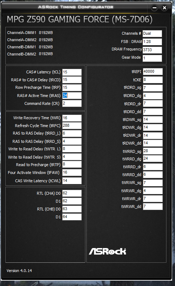175x286 pixels.
Task: Click the RTL (CHA) D1 field showing 62
Action: [x=72, y=201]
